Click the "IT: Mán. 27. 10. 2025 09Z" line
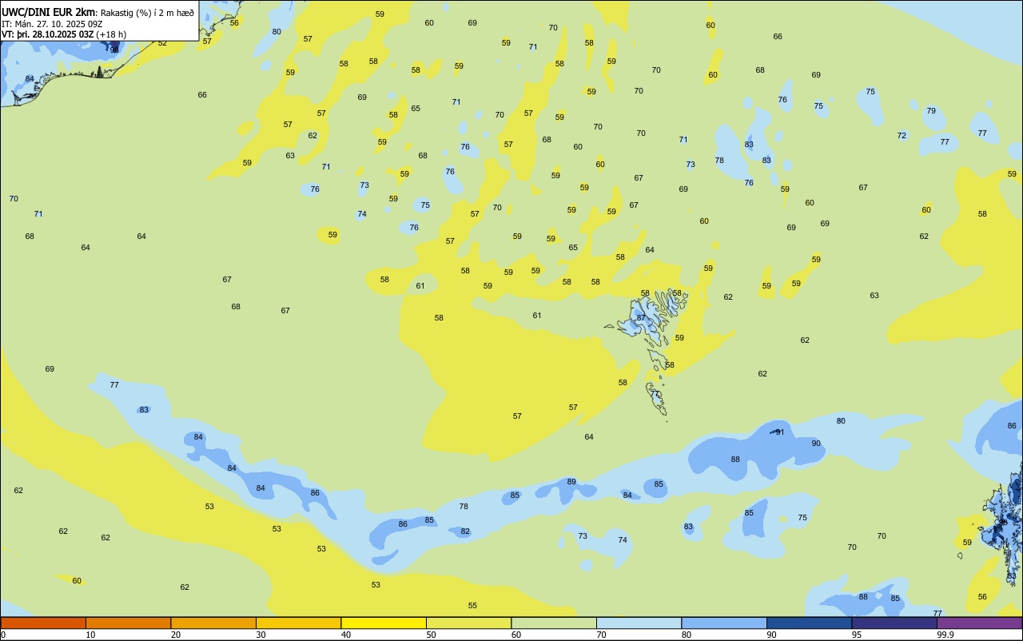Screen dimensions: 1023x641 [x=52, y=23]
